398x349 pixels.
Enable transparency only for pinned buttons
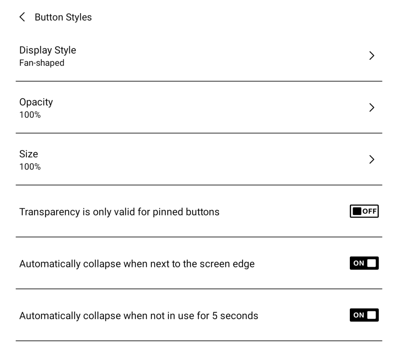(x=364, y=211)
